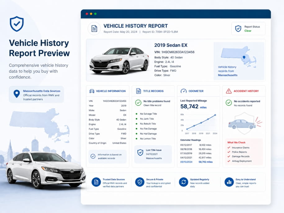Click the green window dot in title bar
Screen dimensions: 284x213
pos(96,14)
